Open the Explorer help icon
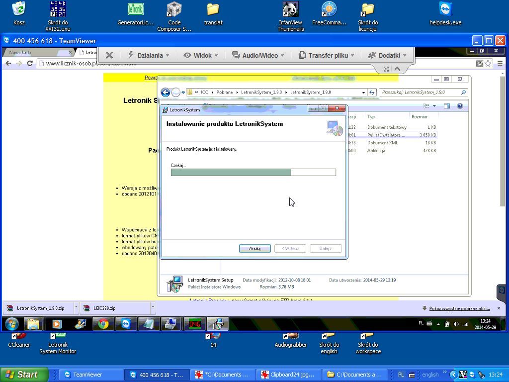This screenshot has width=509, height=382. (x=460, y=106)
